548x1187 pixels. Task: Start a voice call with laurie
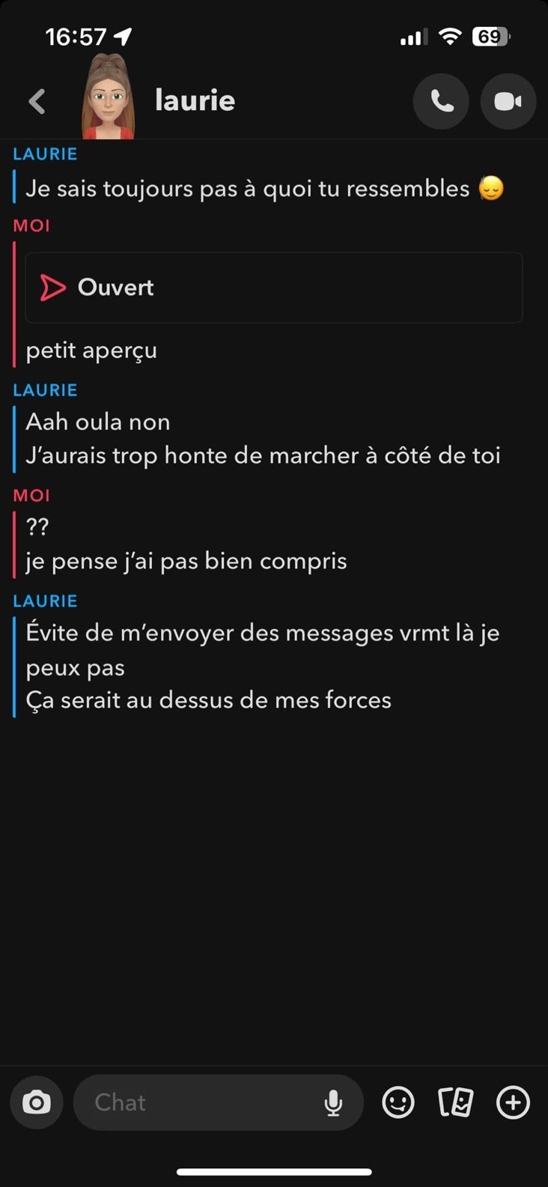[x=442, y=101]
